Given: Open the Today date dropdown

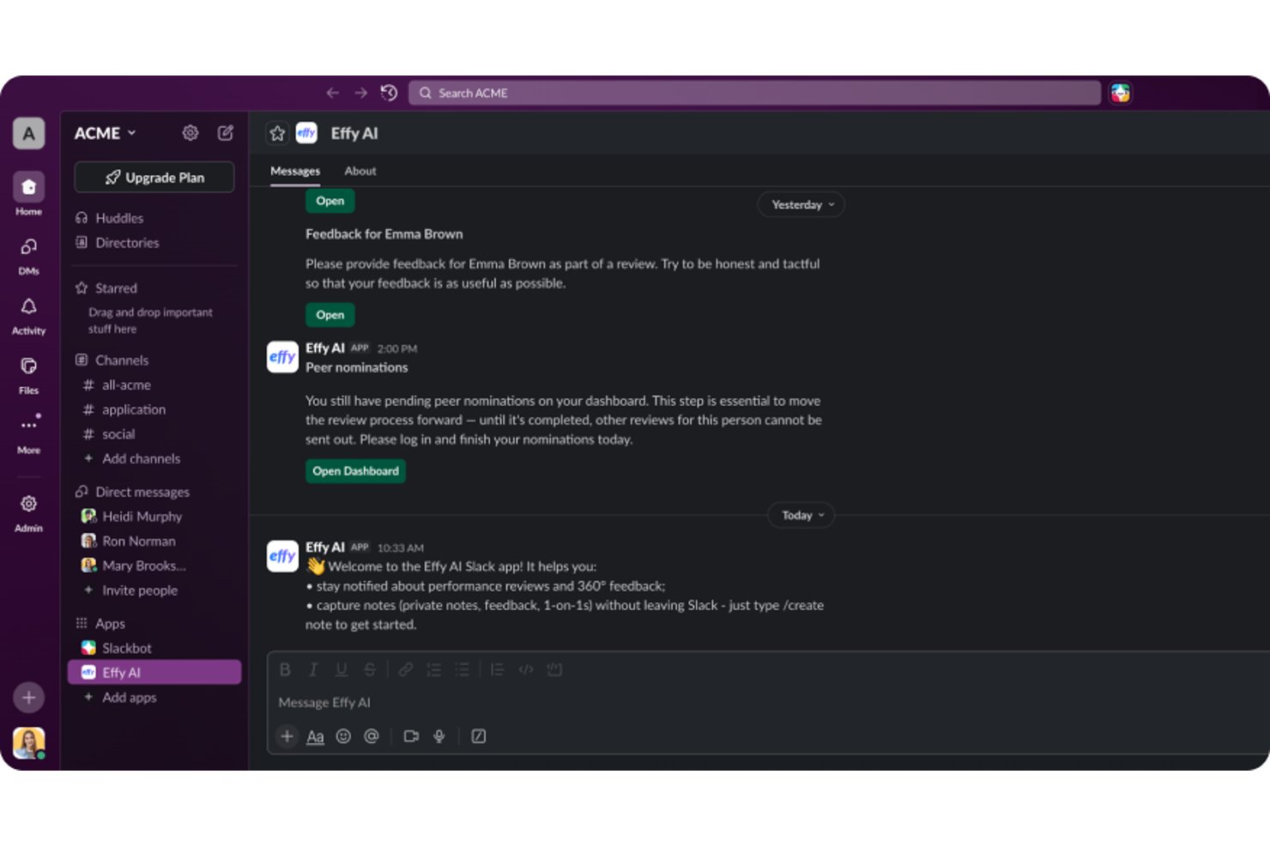Looking at the screenshot, I should (x=801, y=515).
